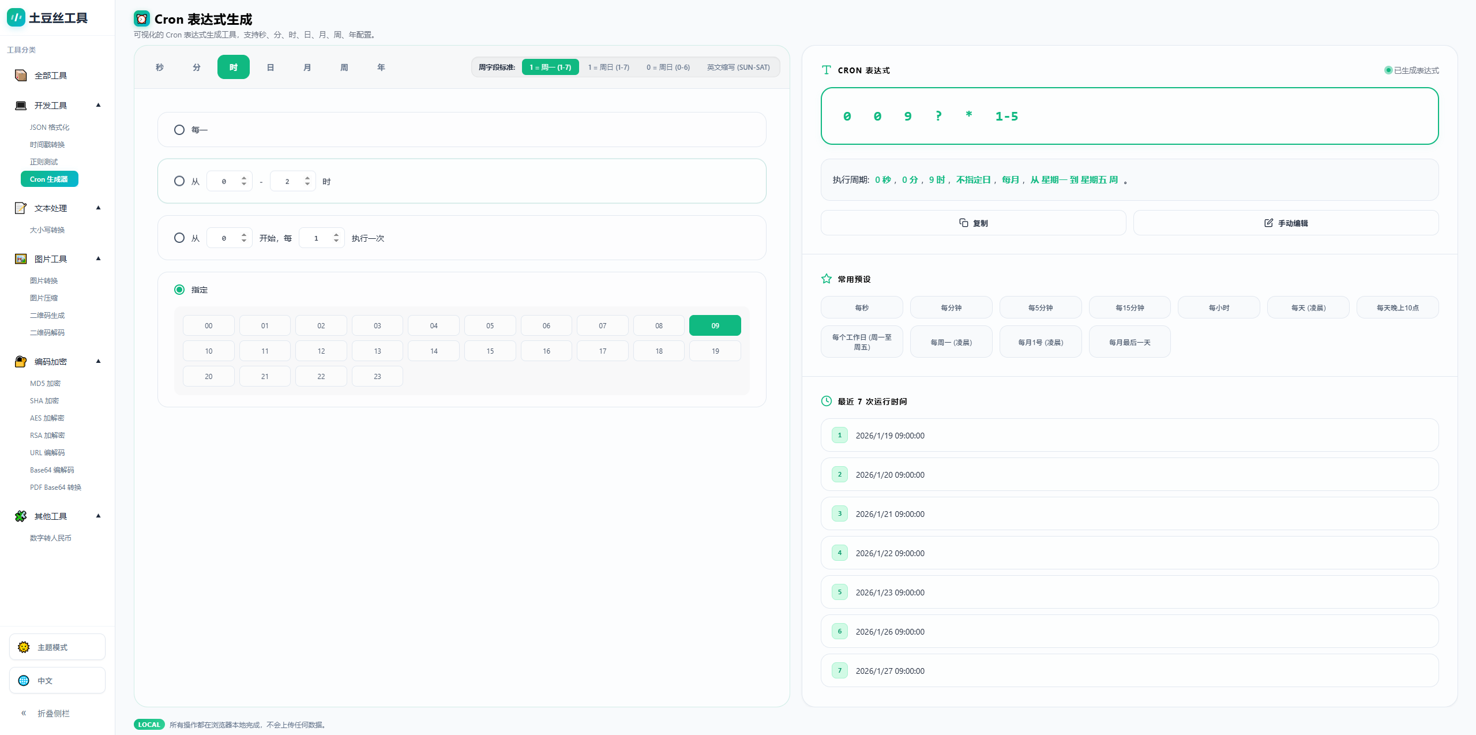Choose the 从…开始 interval radio option
The width and height of the screenshot is (1476, 735).
tap(179, 238)
